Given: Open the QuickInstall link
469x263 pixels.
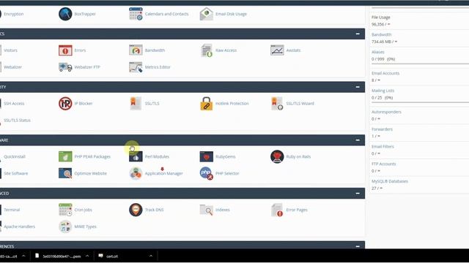Looking at the screenshot, I should pyautogui.click(x=15, y=156).
